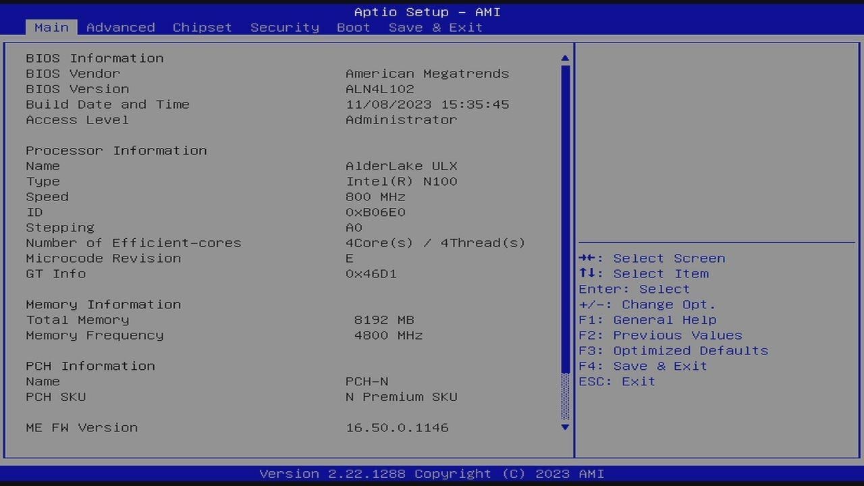This screenshot has width=864, height=486.
Task: Click the scrollbar down arrow
Action: 565,427
